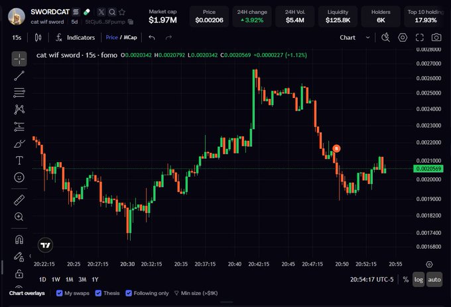Click the TradingView logo

coord(46,245)
